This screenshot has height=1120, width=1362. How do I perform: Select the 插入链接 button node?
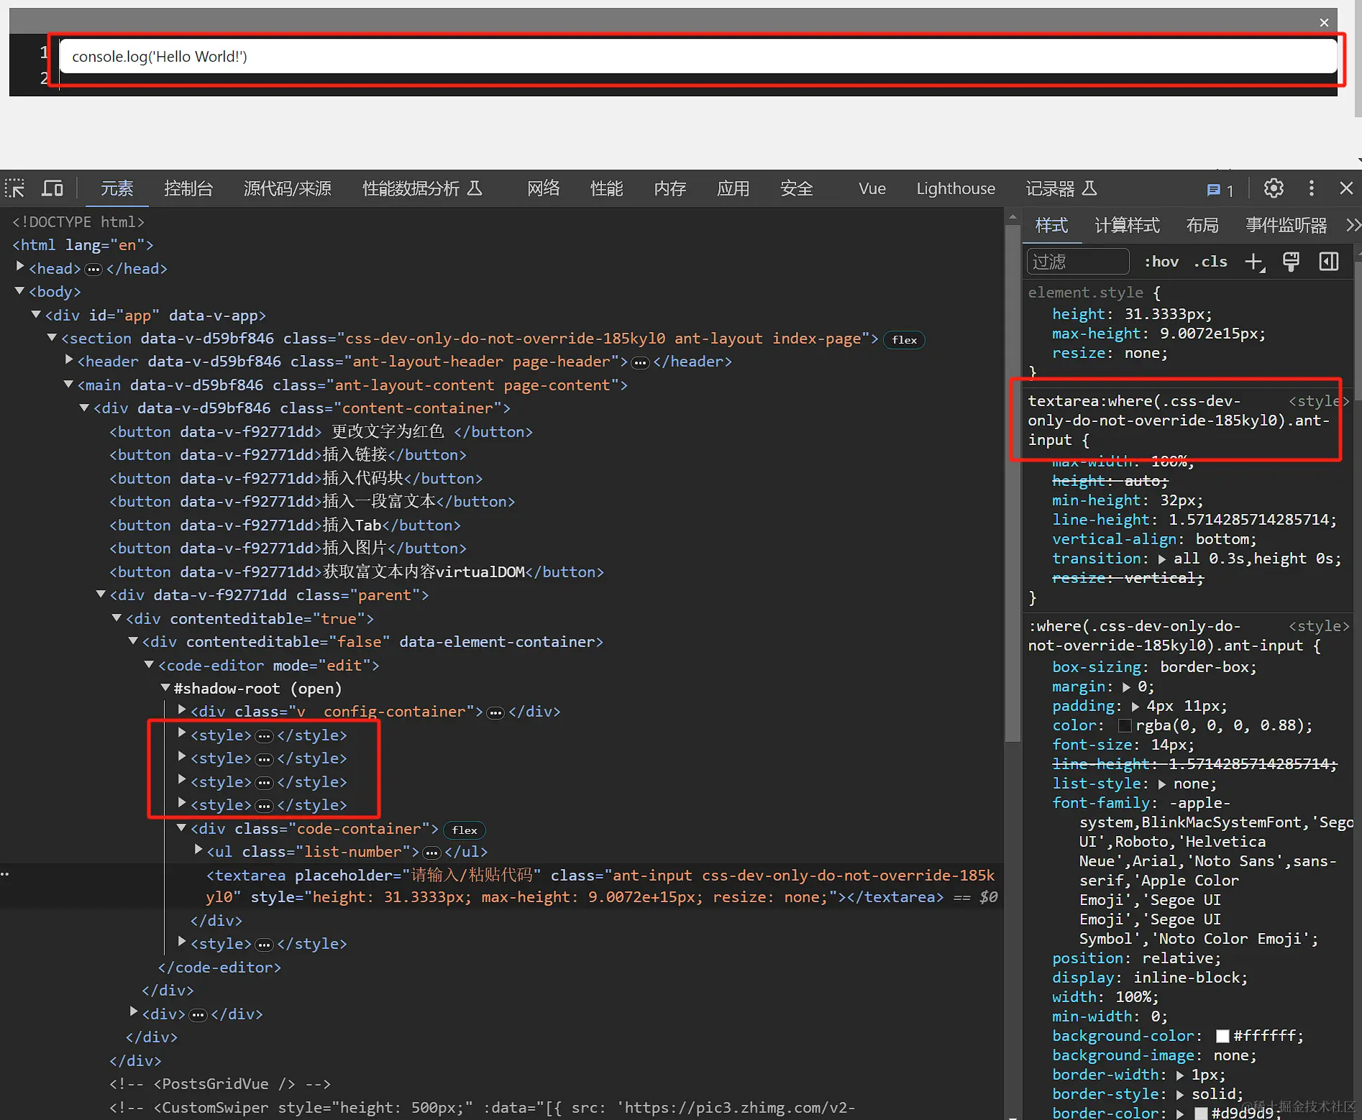[x=288, y=454]
